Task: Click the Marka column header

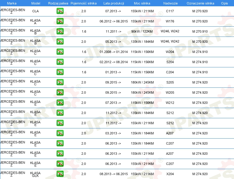Action: click(12, 3)
